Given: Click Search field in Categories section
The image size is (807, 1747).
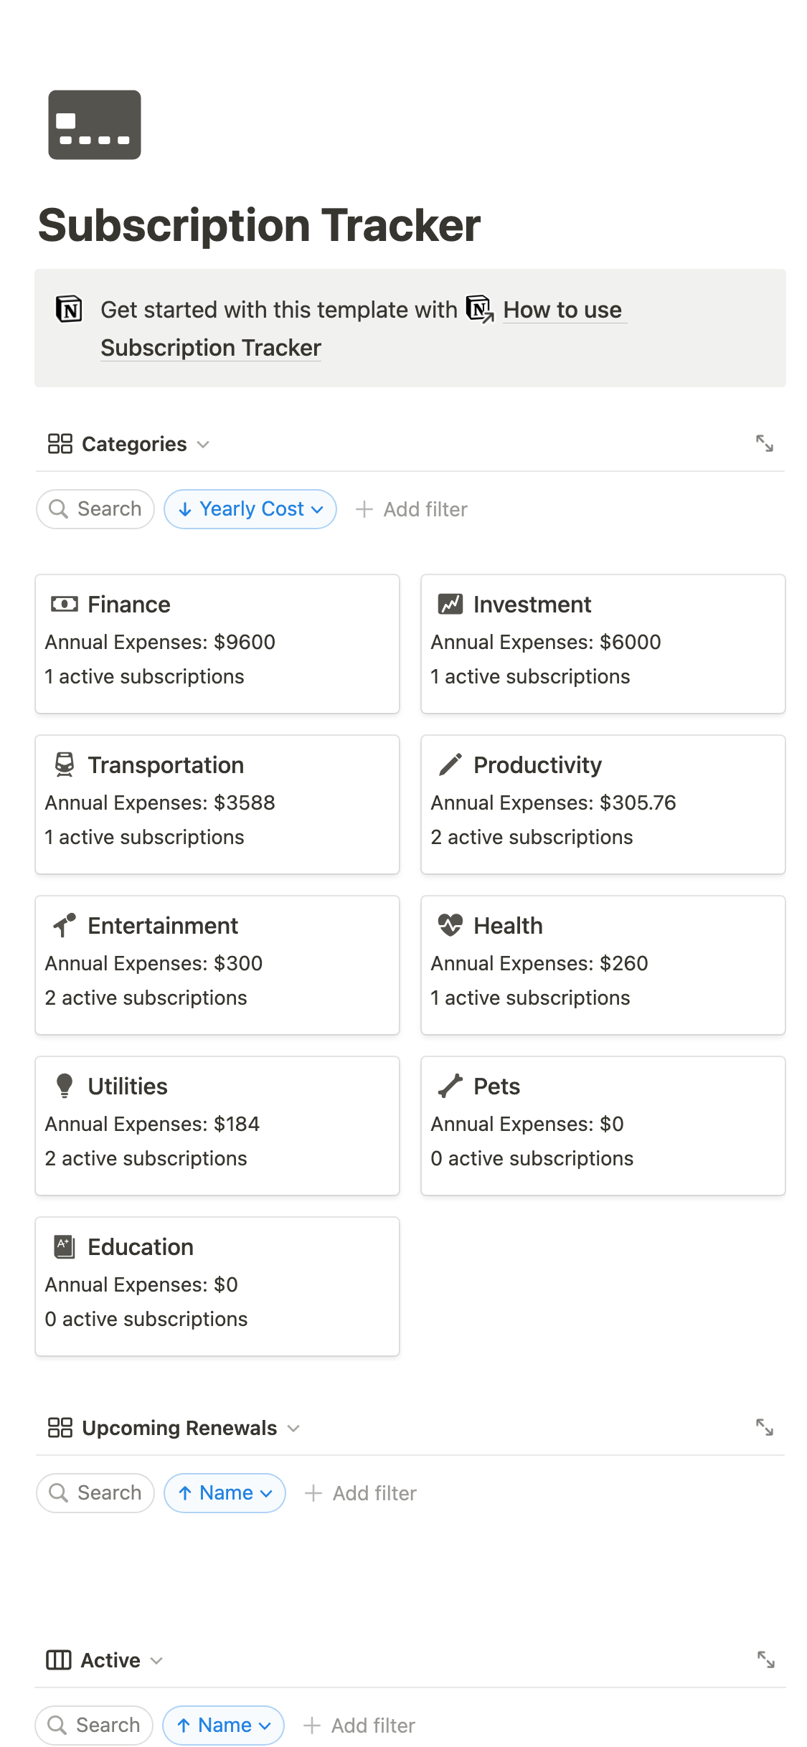Looking at the screenshot, I should tap(95, 509).
